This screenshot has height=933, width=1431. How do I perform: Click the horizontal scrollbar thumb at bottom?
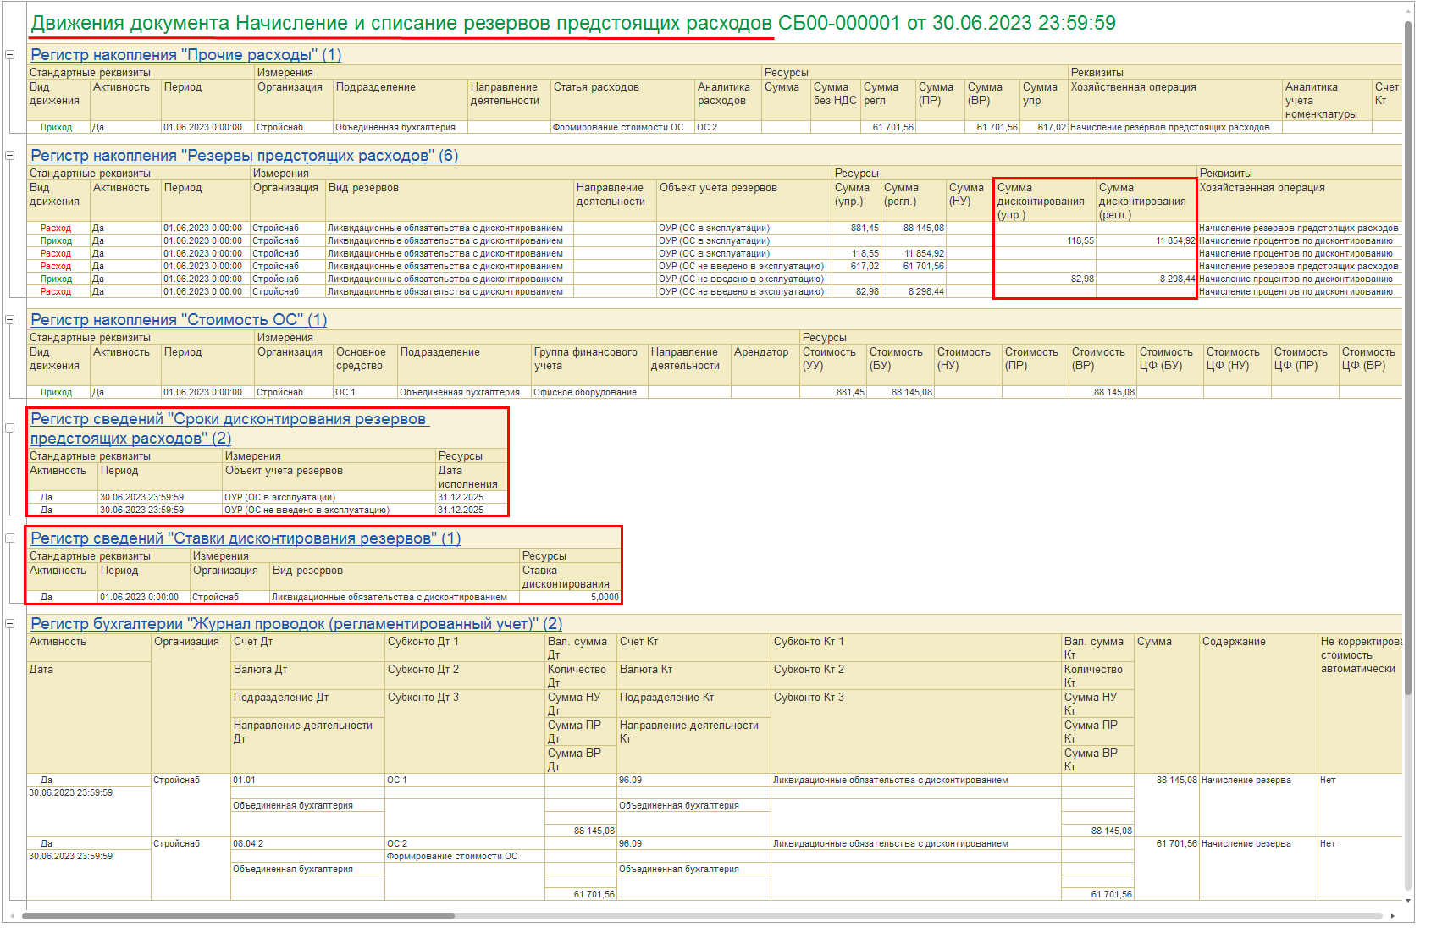(x=237, y=916)
